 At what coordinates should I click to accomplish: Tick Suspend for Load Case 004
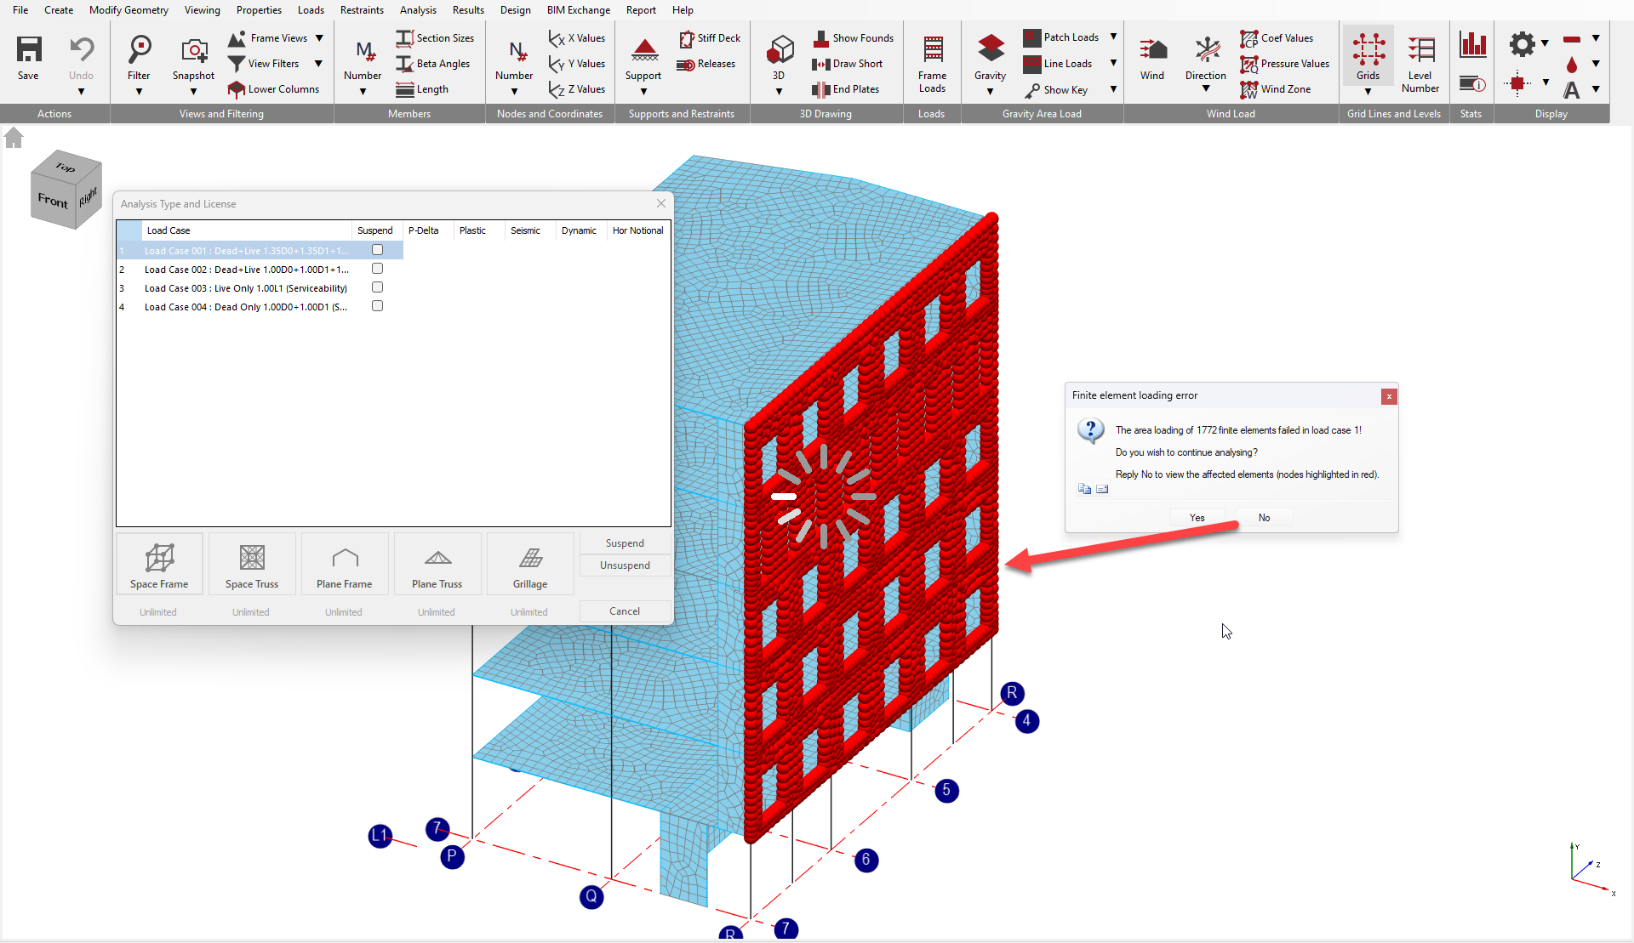click(377, 306)
